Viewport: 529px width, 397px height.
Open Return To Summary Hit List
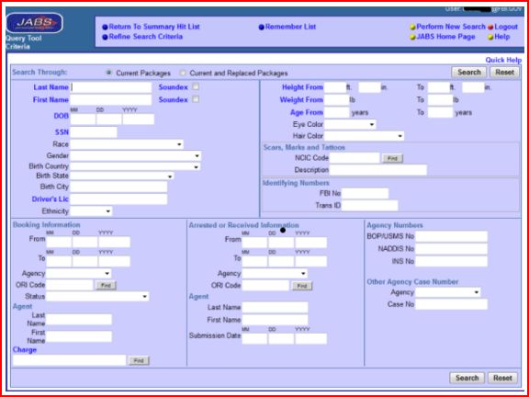click(154, 27)
